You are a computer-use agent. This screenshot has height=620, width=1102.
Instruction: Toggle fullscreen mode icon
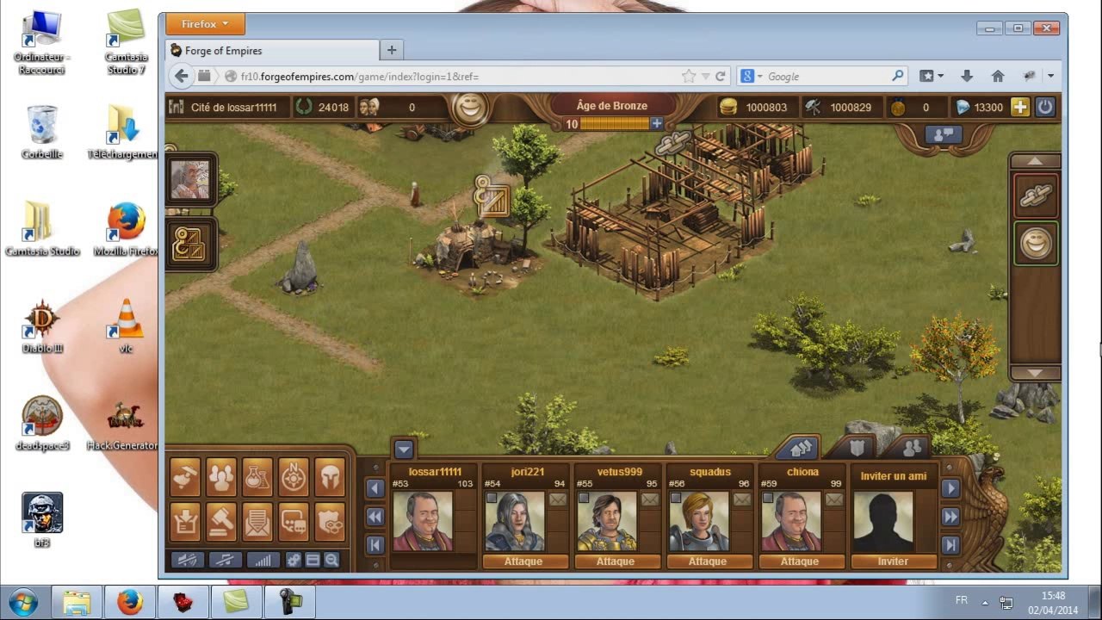click(313, 560)
